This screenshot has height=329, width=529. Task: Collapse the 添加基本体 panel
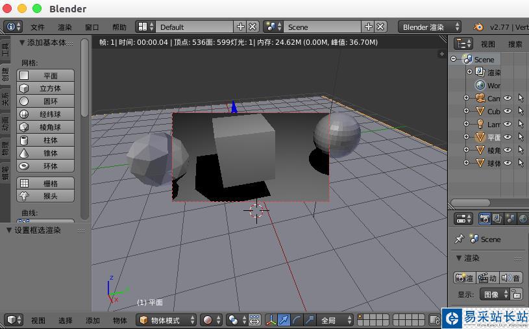click(22, 43)
